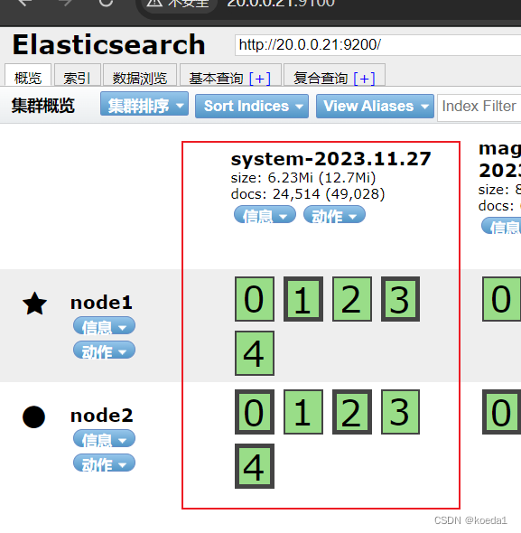This screenshot has width=521, height=533.
Task: Select shard 2 of system index on node2
Action: click(352, 412)
